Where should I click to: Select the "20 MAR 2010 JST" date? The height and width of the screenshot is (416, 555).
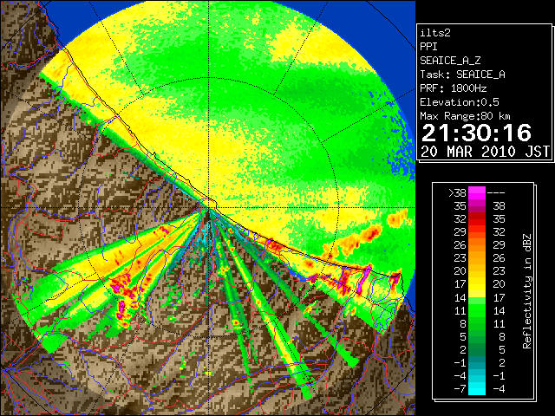tap(486, 152)
